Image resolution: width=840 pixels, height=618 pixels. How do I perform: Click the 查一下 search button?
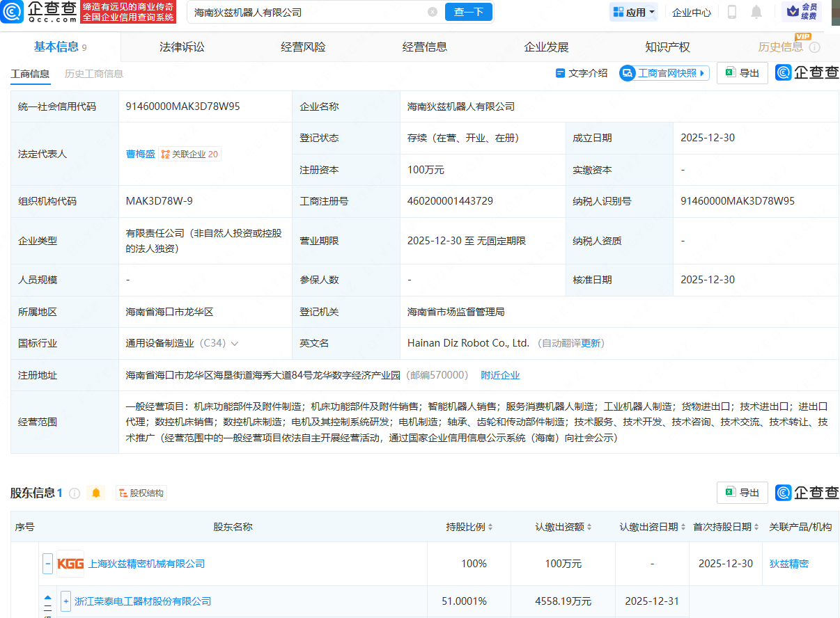[468, 12]
